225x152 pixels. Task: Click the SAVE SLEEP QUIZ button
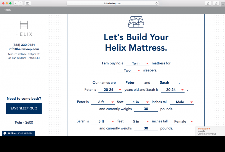(24, 108)
